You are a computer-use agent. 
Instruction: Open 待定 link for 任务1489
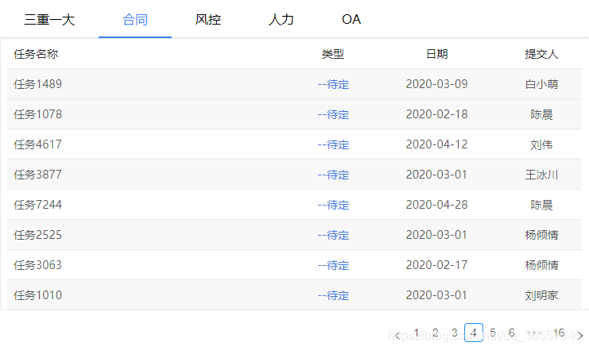(334, 84)
